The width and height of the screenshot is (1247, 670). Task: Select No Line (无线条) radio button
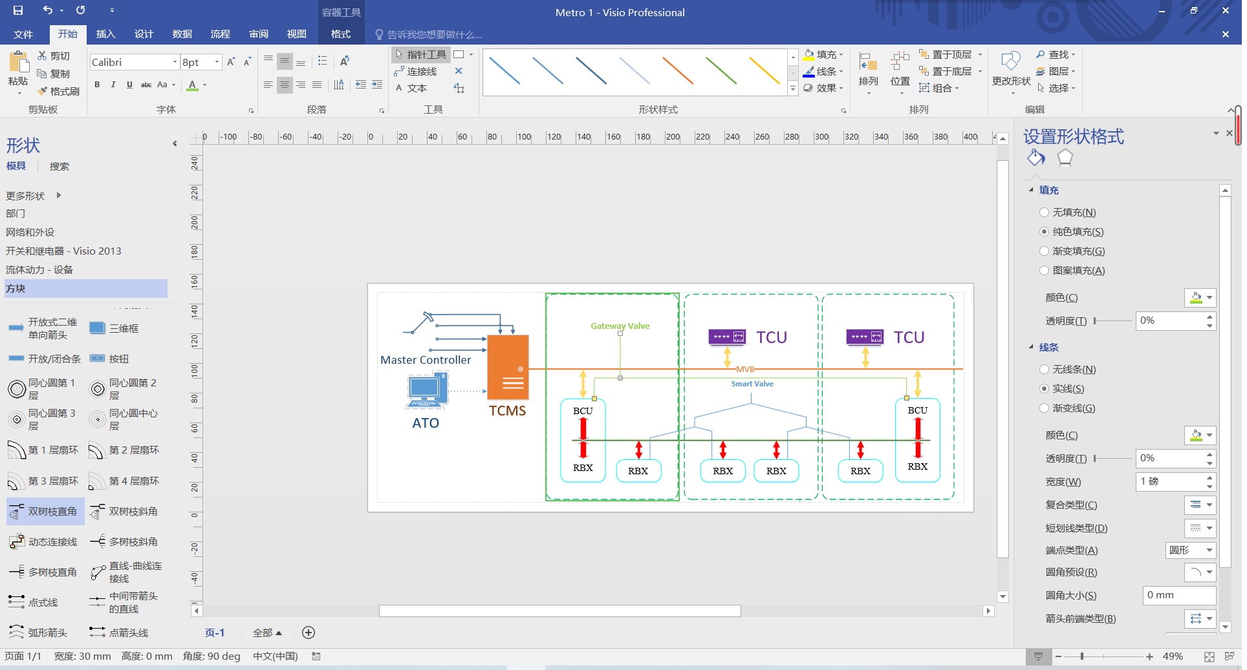point(1043,369)
